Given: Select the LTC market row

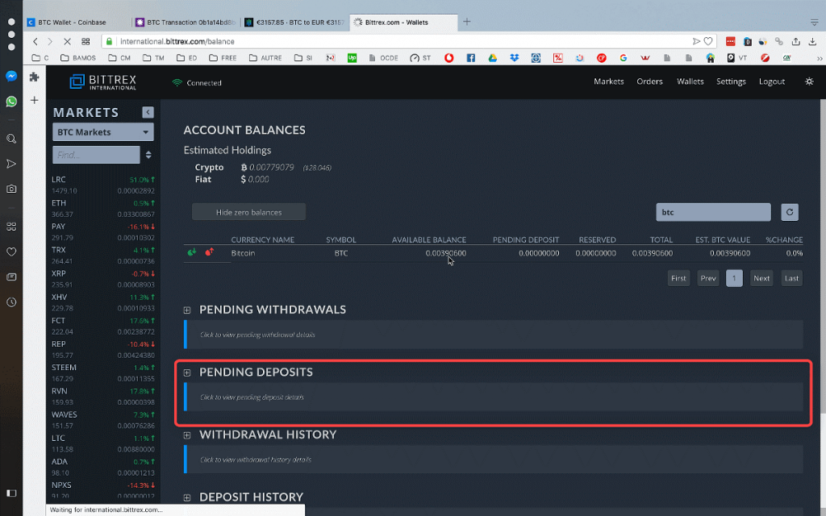Looking at the screenshot, I should tap(103, 443).
